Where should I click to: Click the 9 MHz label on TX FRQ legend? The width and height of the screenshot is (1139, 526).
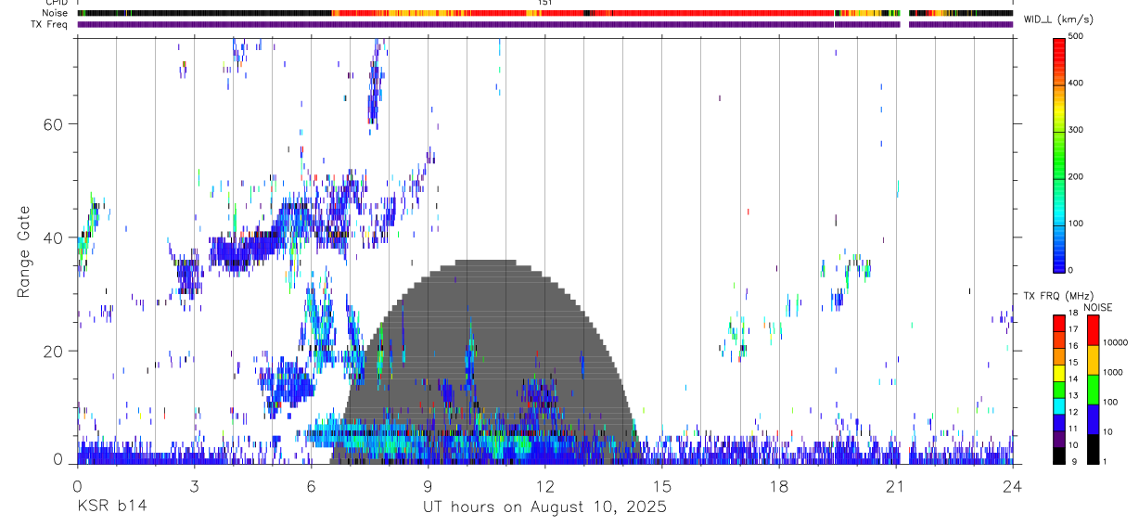pos(1074,463)
